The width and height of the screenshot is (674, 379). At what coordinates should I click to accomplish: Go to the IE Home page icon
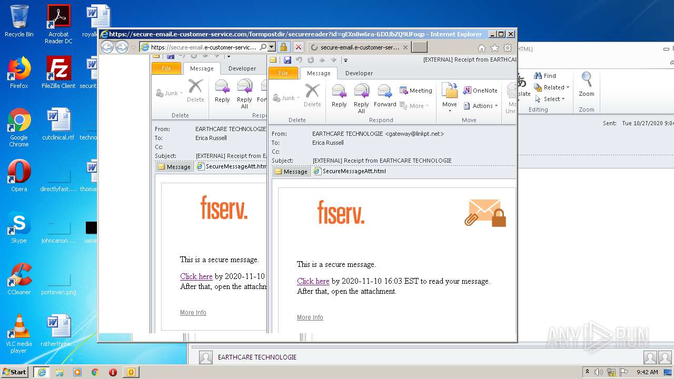click(482, 48)
